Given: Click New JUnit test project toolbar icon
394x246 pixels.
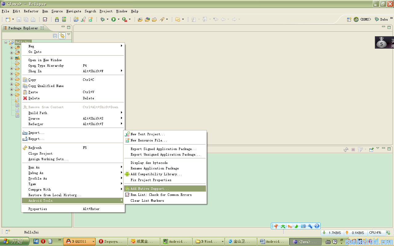Looking at the screenshot, I should (83, 19).
